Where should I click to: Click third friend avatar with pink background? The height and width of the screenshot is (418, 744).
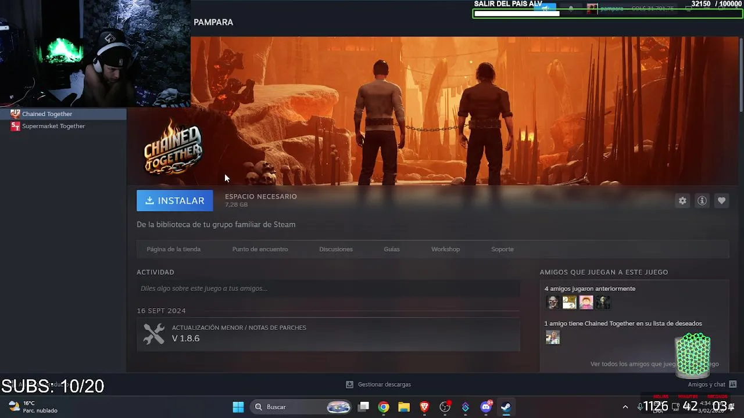pyautogui.click(x=586, y=302)
